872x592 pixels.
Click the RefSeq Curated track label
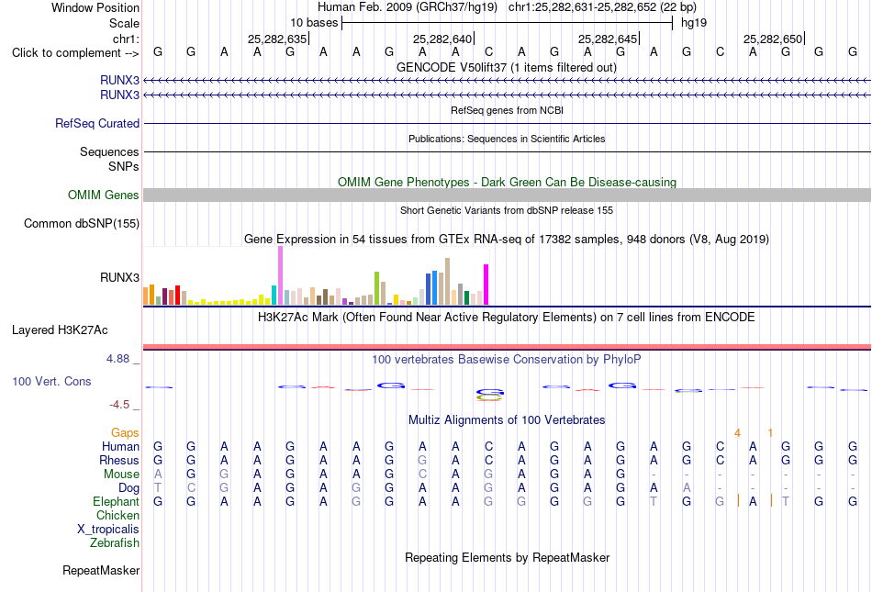97,123
